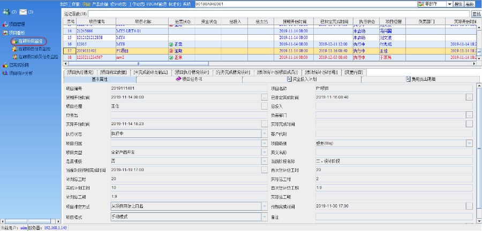Expand the 项目排定方式 dropdown
The height and width of the screenshot is (231, 482).
tap(264, 206)
